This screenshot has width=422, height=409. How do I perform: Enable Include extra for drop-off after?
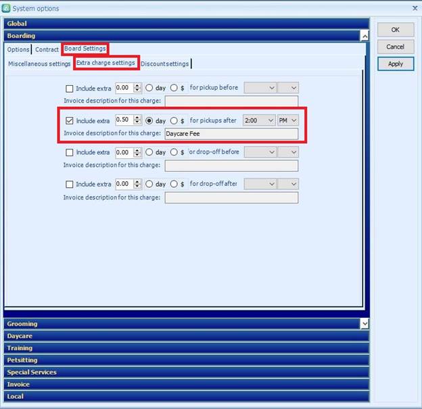point(70,185)
